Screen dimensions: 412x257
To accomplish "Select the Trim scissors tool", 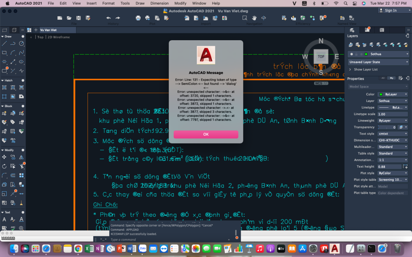I will click(x=21, y=166).
